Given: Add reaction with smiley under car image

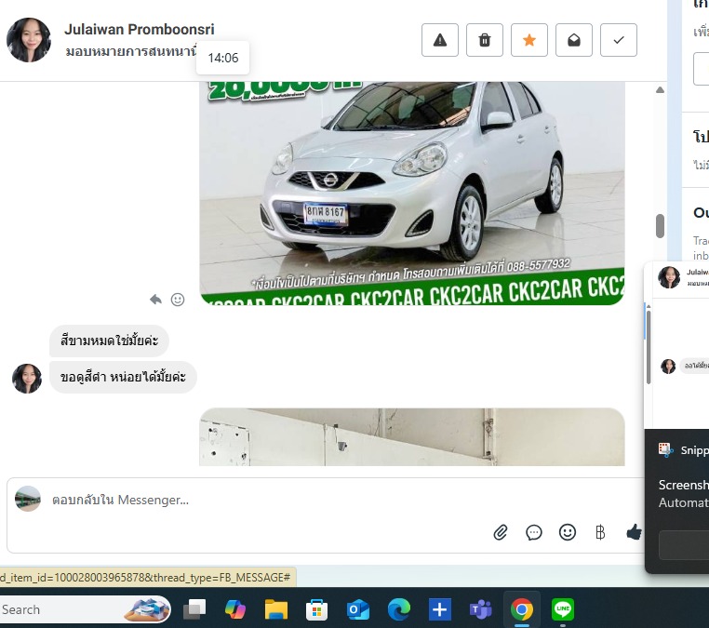Looking at the screenshot, I should coord(178,300).
